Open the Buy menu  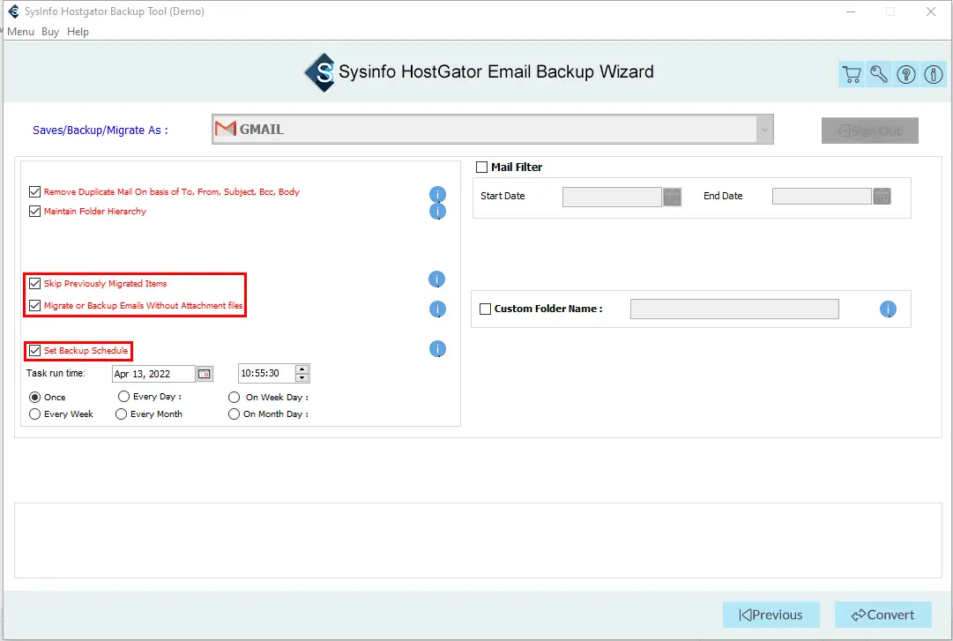(50, 32)
